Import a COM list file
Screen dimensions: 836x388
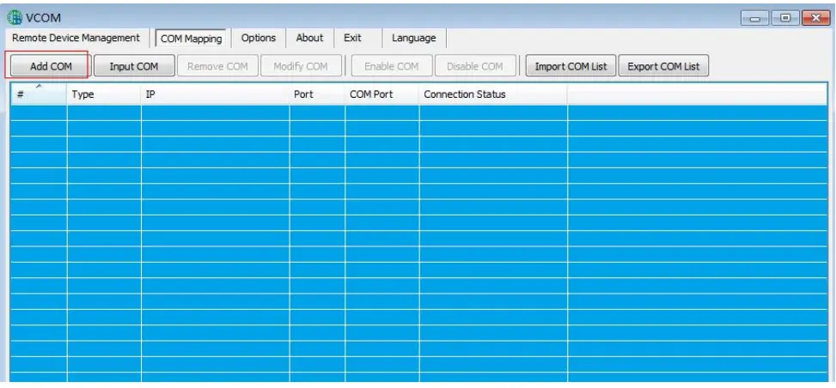coord(571,66)
